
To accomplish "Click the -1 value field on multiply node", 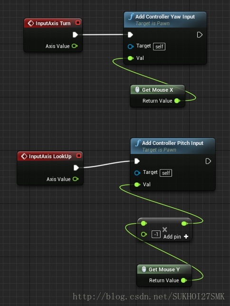I will click(156, 234).
